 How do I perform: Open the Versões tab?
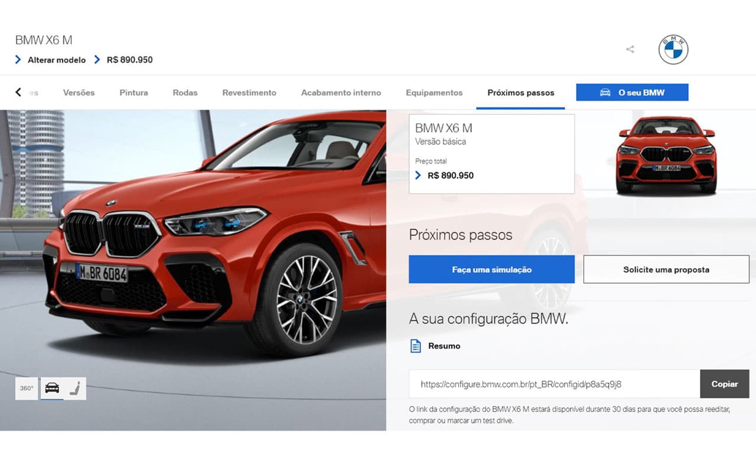point(79,93)
